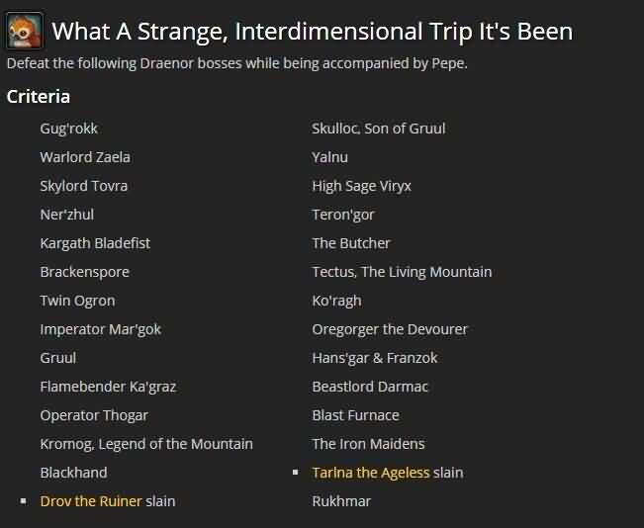The width and height of the screenshot is (644, 528).
Task: Click the bullet marker beside Tarlna the Ageless
Action: coord(296,473)
